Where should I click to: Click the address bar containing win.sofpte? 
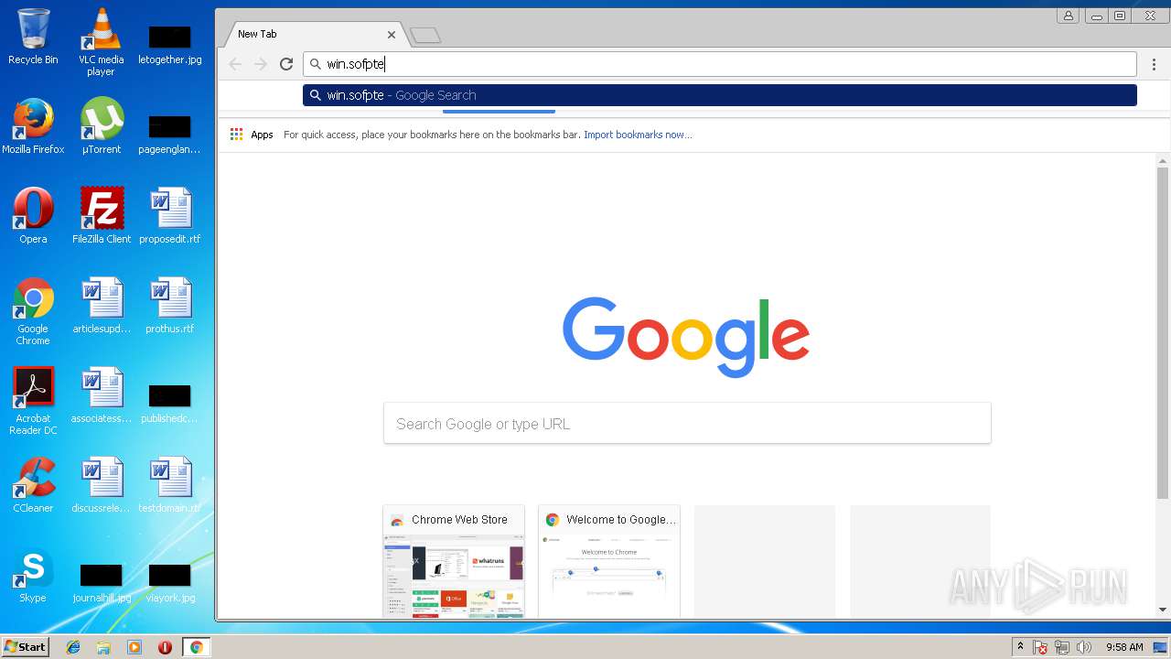(720, 64)
